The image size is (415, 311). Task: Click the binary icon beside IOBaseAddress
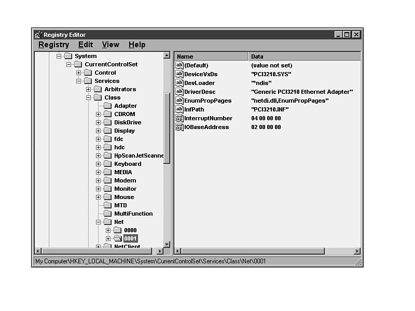179,127
